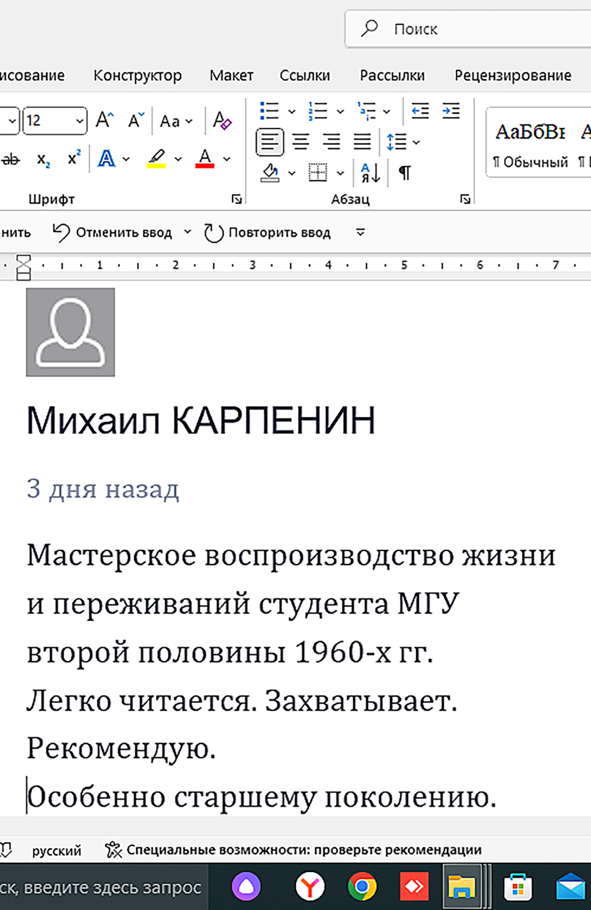Apply yellow text highlight color
591x910 pixels.
coord(156,159)
